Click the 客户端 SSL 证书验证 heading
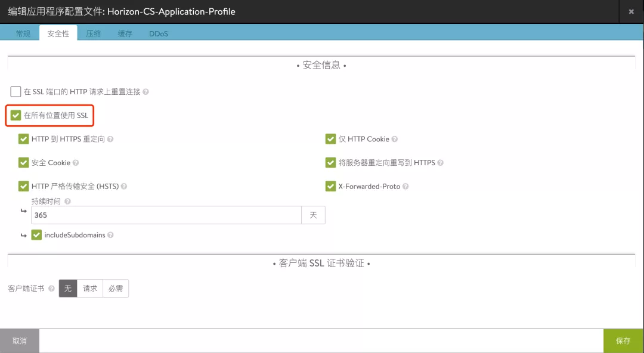 [321, 264]
